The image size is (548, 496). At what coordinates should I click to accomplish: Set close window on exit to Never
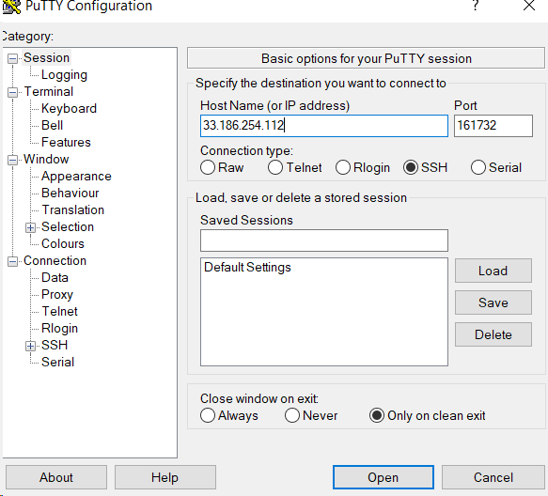[x=292, y=415]
